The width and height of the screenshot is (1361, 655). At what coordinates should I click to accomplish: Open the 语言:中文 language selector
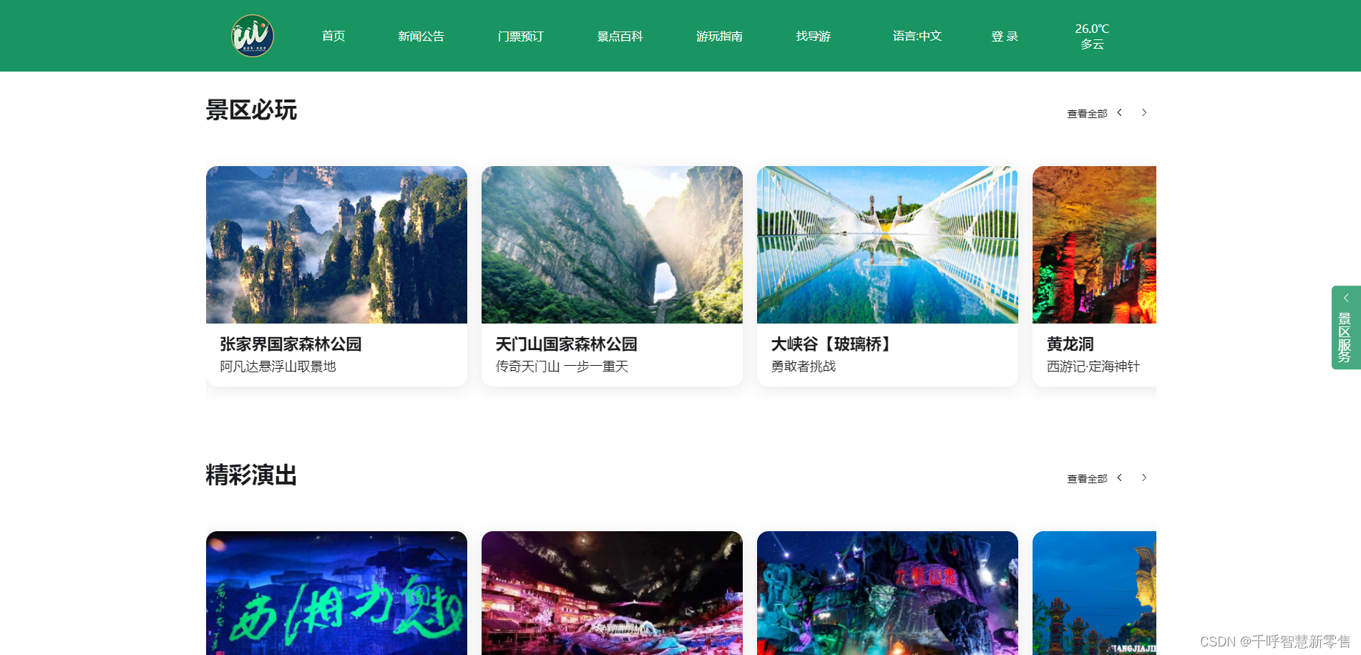pyautogui.click(x=917, y=36)
